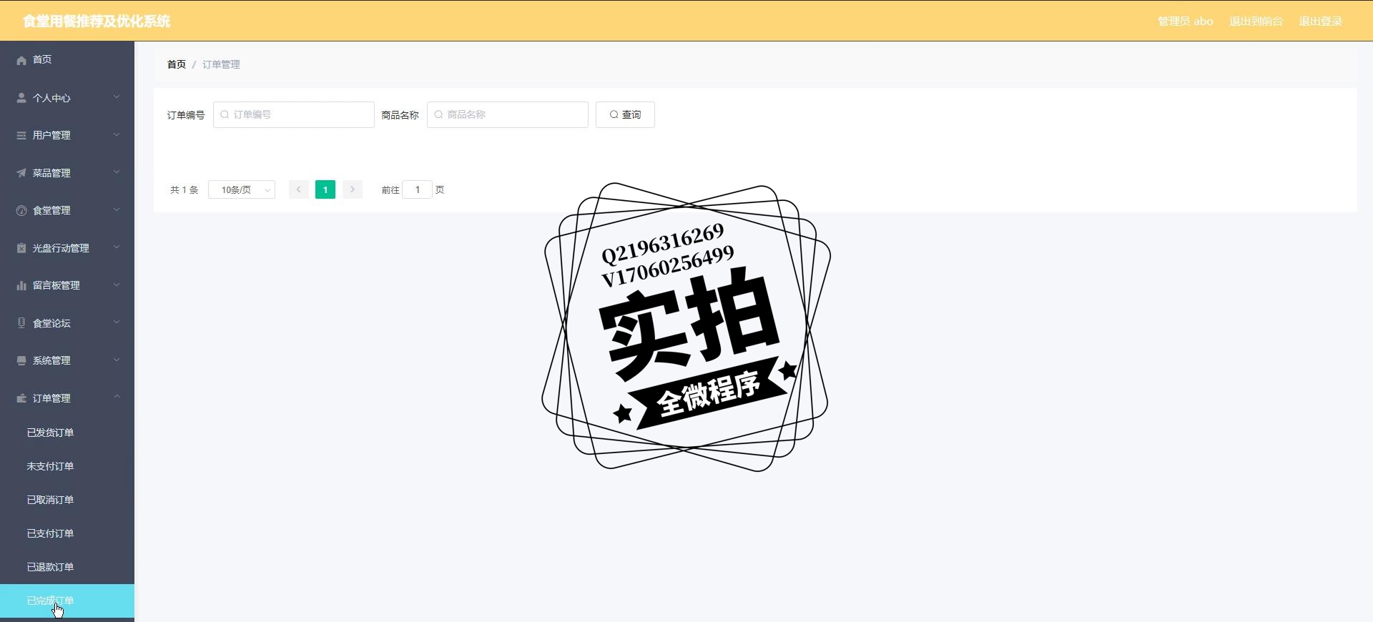Expand the 光盘行动管理 menu arrow

coord(117,247)
